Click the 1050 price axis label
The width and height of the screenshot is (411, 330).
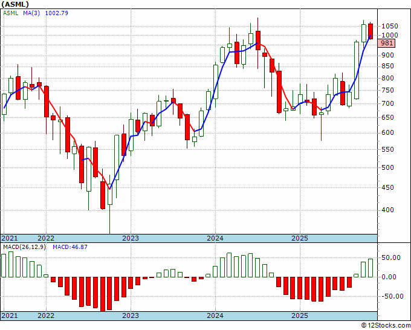point(389,26)
